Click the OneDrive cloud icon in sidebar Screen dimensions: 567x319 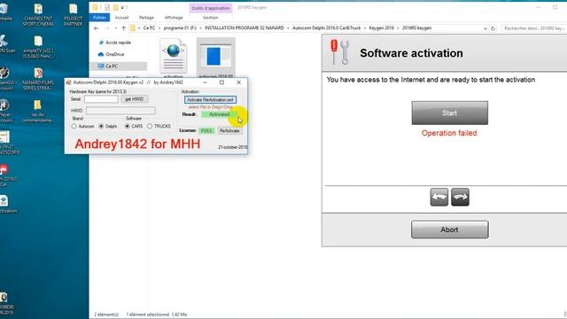pyautogui.click(x=101, y=54)
